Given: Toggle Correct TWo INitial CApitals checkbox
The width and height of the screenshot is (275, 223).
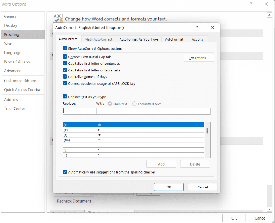Looking at the screenshot, I should [x=65, y=57].
